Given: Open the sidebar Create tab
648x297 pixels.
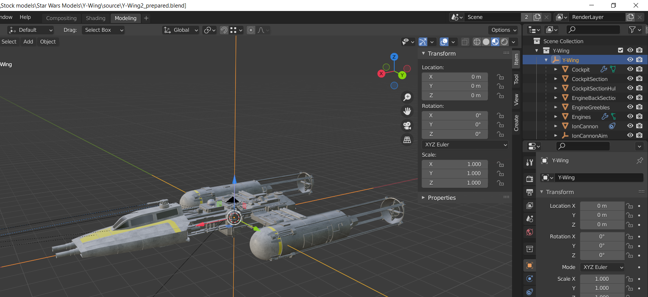Looking at the screenshot, I should 516,123.
